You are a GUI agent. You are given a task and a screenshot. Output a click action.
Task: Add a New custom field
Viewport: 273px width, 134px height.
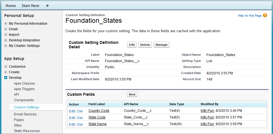pos(132,94)
